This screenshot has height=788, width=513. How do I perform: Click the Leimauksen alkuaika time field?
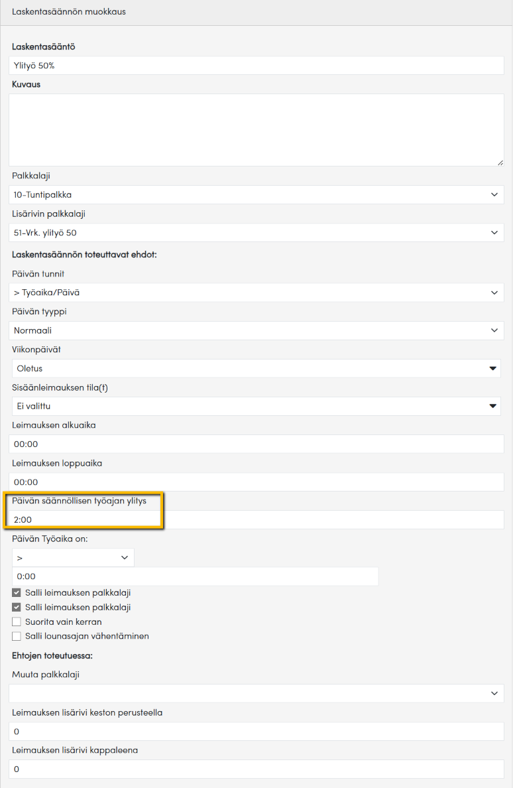(256, 444)
